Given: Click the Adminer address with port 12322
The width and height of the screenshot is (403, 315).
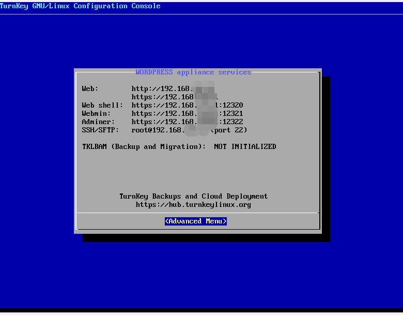Looking at the screenshot, I should pyautogui.click(x=187, y=122).
